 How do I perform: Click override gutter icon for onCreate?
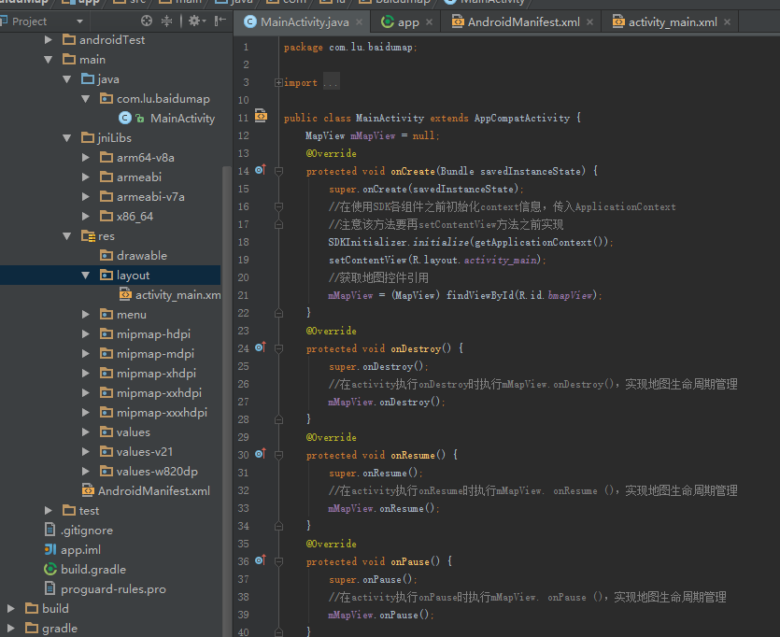pyautogui.click(x=261, y=170)
